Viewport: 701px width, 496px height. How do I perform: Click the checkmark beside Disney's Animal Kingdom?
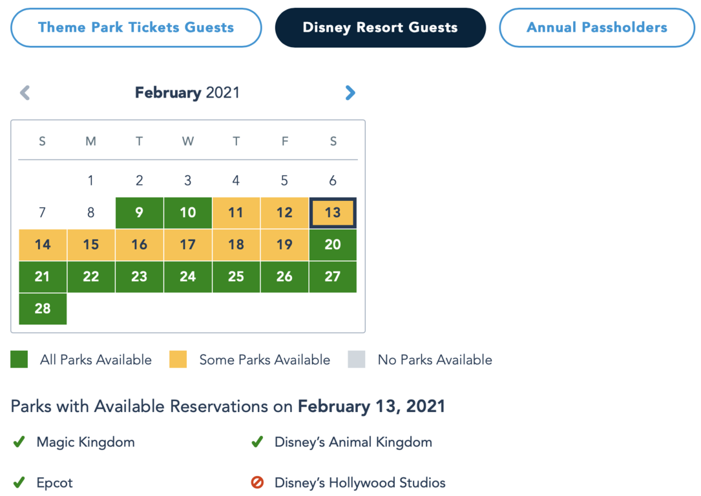coord(257,442)
